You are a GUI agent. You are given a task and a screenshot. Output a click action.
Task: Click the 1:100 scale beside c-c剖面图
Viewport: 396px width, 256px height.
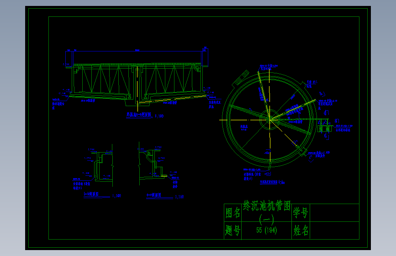[180, 197]
